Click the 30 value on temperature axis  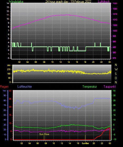[114, 100]
